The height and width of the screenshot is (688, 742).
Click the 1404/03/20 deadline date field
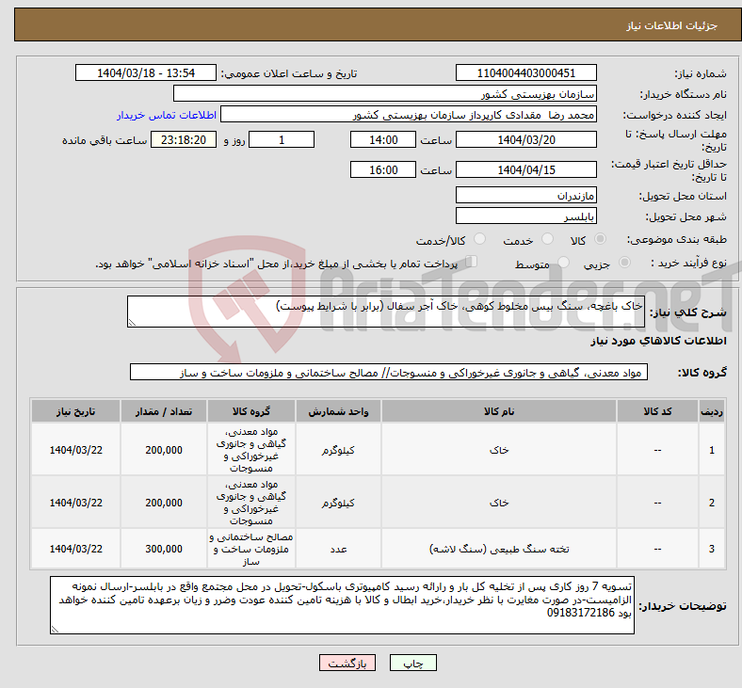[x=525, y=140]
